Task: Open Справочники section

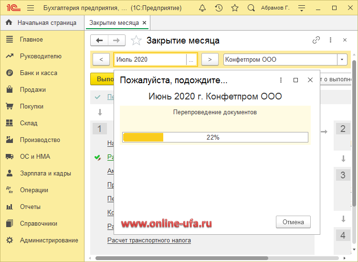Action: (x=39, y=223)
